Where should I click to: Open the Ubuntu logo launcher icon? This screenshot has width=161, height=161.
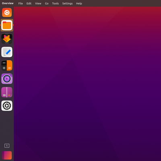(x=7, y=12)
